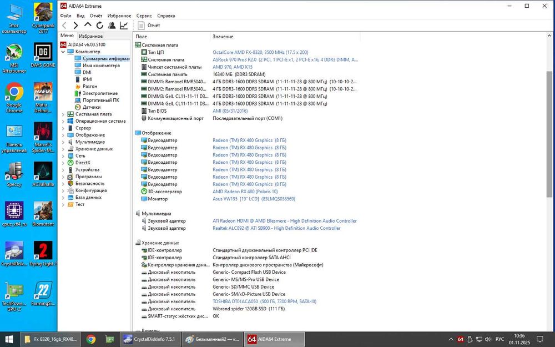Open the Fx 8320_16gb_RX48 taskbar folder
The image size is (555, 347).
pyautogui.click(x=51, y=339)
